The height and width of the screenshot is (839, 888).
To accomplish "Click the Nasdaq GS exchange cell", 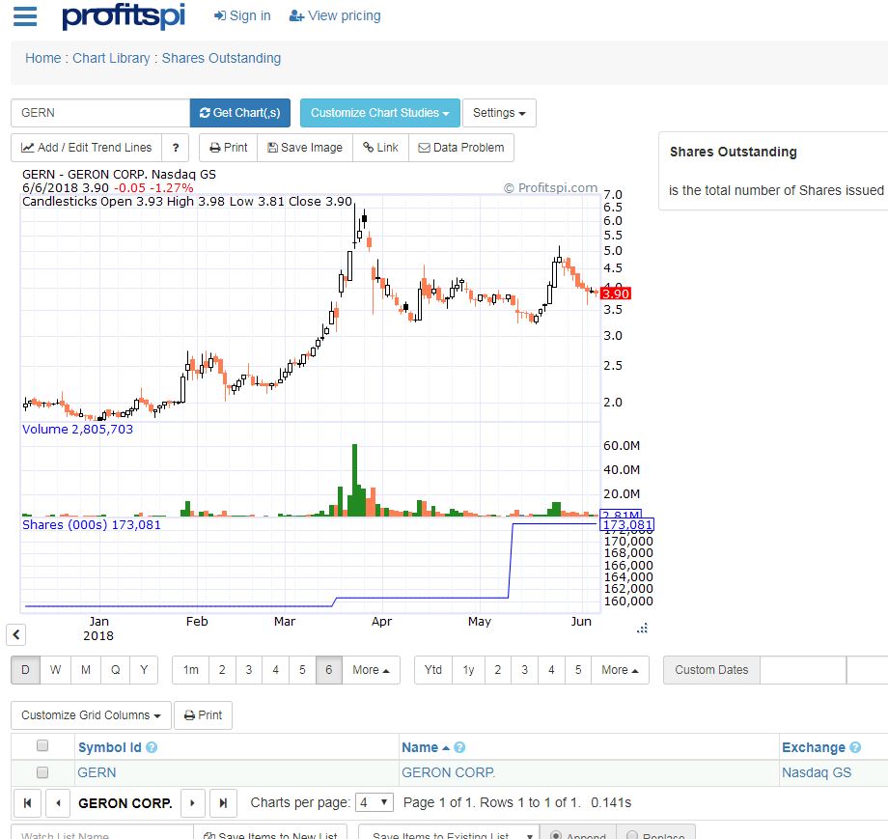I will 817,772.
